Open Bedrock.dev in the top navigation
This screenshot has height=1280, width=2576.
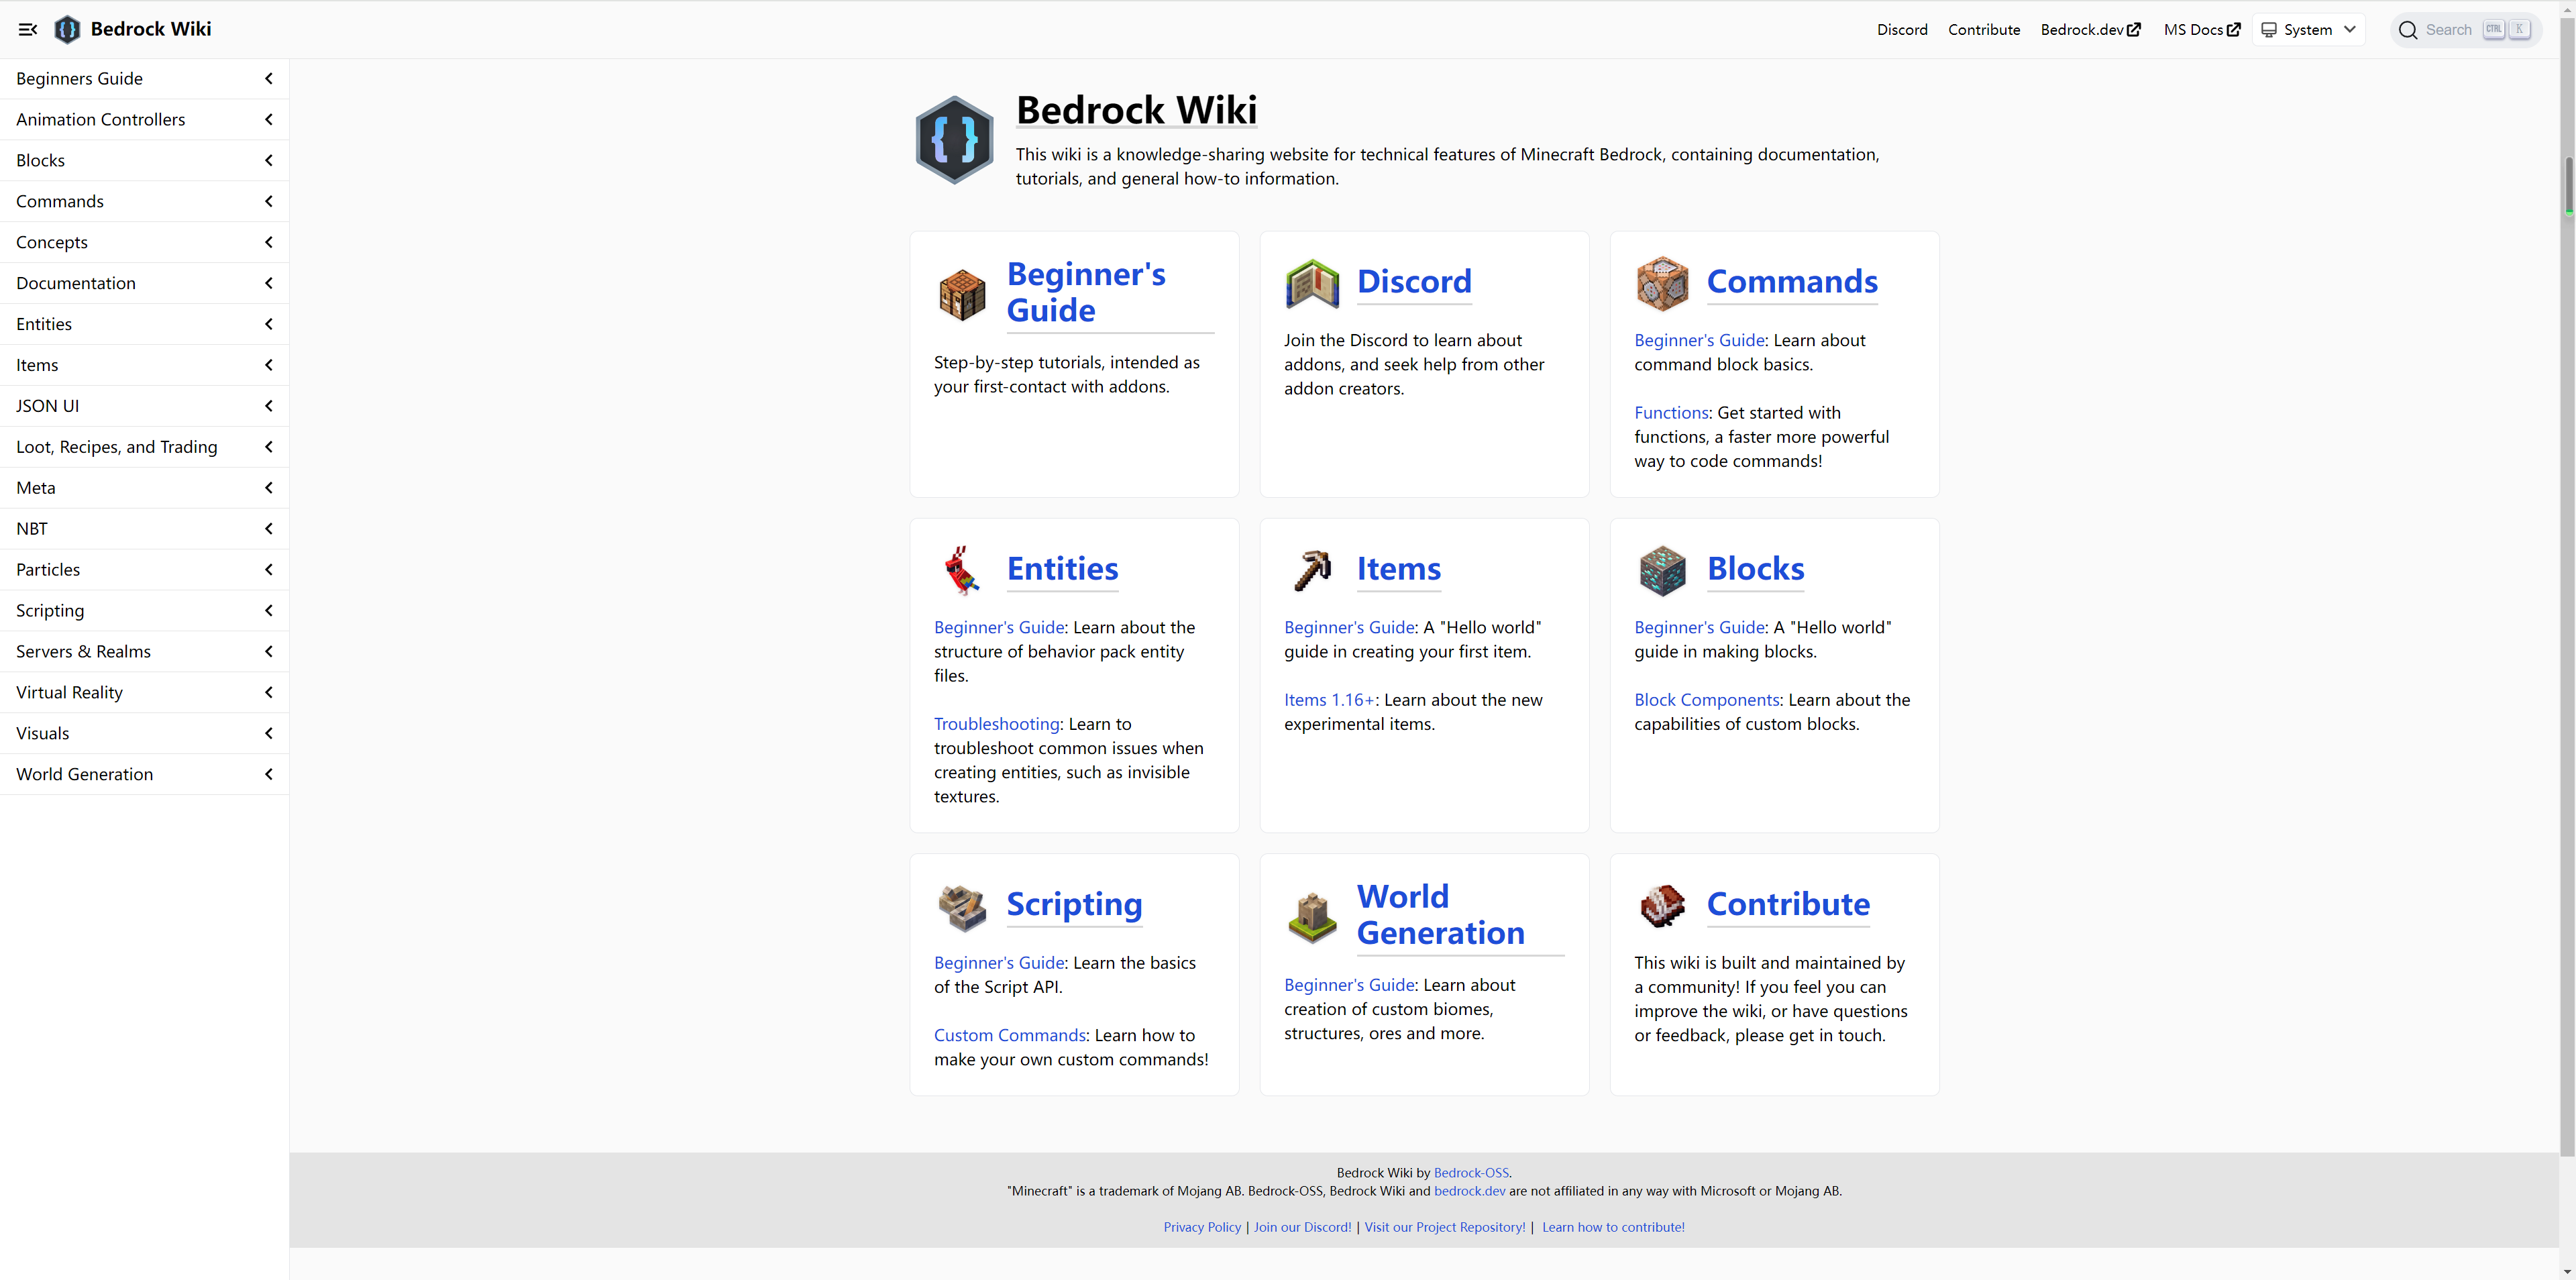click(x=2090, y=30)
